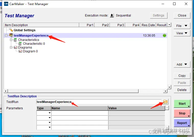Collapse the Diagrams tree node
Screen dimensions: 194x137
[11, 48]
